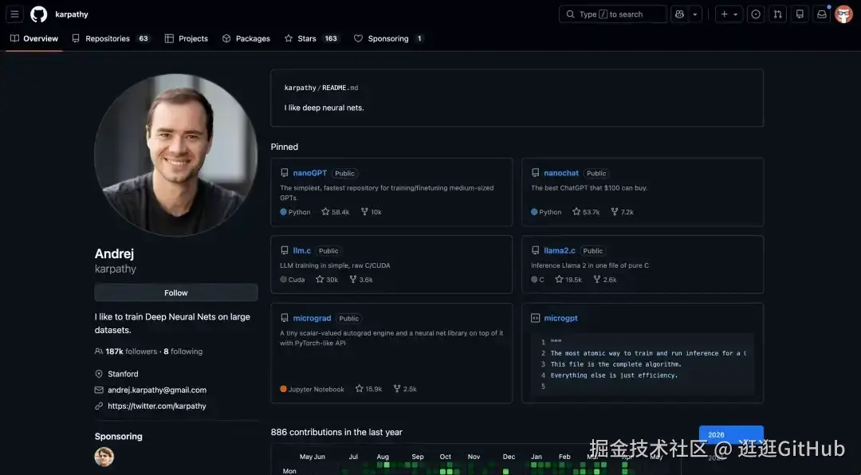Image resolution: width=861 pixels, height=475 pixels.
Task: Open the Notifications inbox icon
Action: (x=822, y=14)
